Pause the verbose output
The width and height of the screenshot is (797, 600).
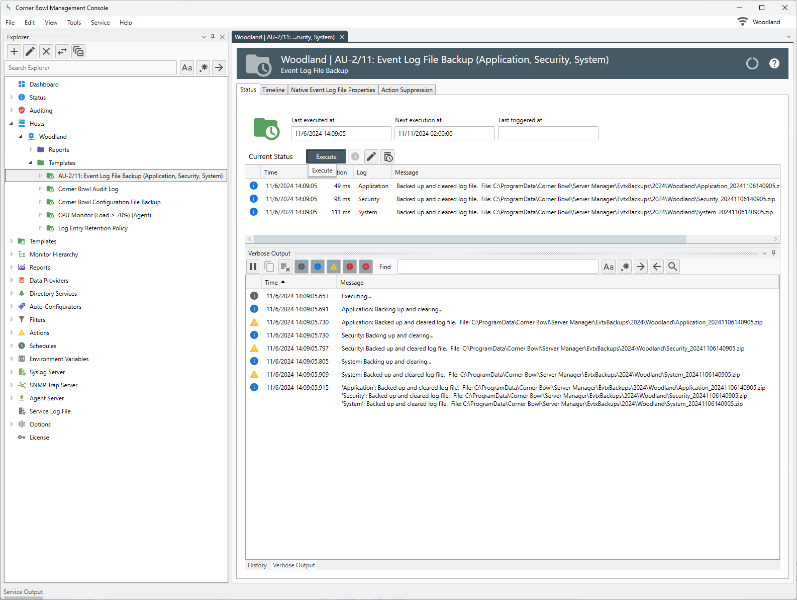[x=253, y=267]
